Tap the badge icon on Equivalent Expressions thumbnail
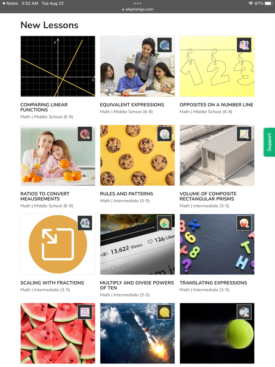This screenshot has width=275, height=367. coord(164,45)
